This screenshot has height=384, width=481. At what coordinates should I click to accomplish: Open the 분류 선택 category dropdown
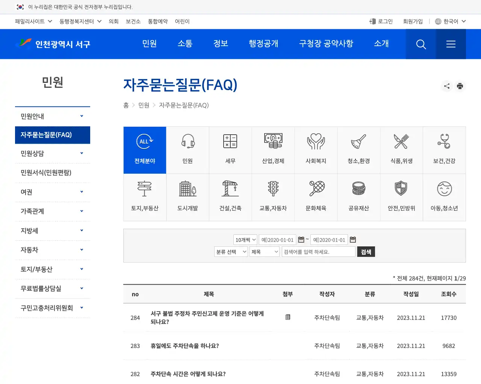coord(230,252)
